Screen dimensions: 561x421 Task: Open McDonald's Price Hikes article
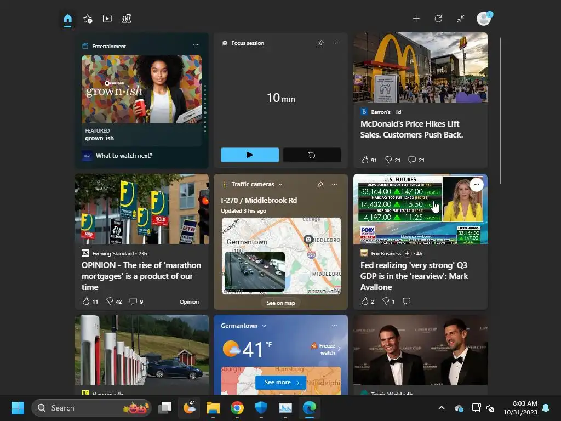(411, 129)
